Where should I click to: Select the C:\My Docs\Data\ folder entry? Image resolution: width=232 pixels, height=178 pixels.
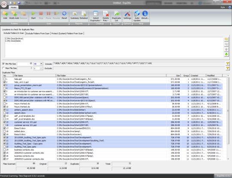click(13, 41)
